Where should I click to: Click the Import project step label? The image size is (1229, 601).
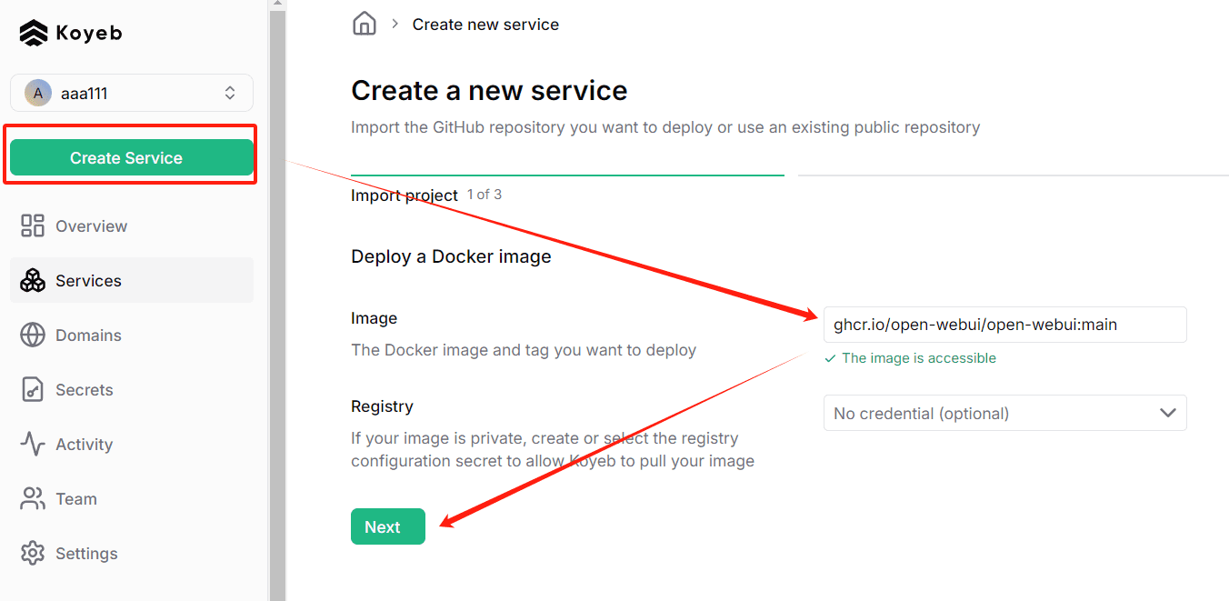click(405, 195)
